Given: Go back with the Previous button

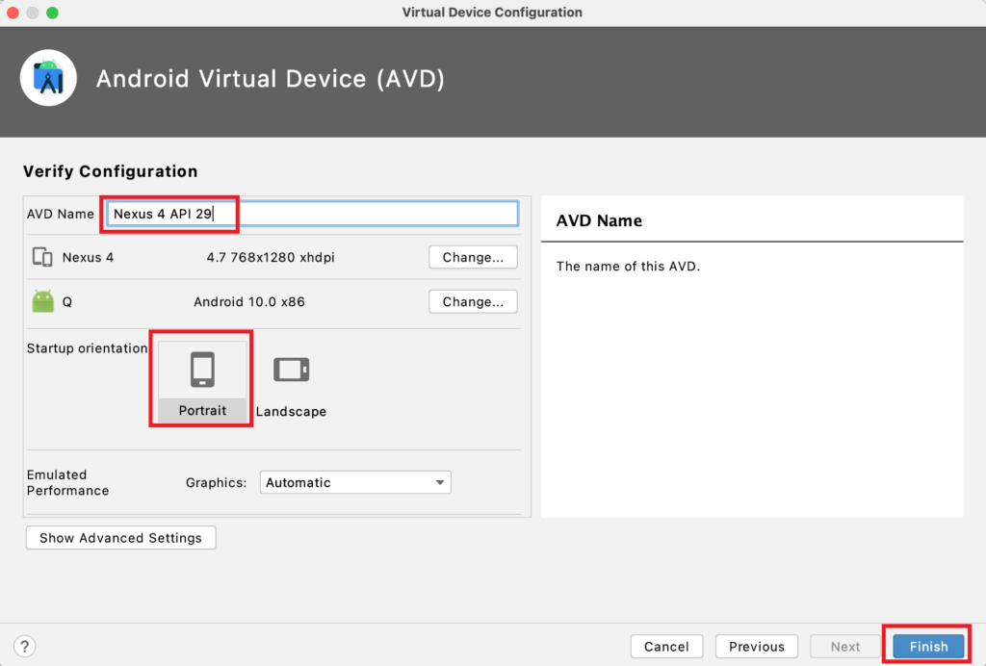Looking at the screenshot, I should click(757, 647).
